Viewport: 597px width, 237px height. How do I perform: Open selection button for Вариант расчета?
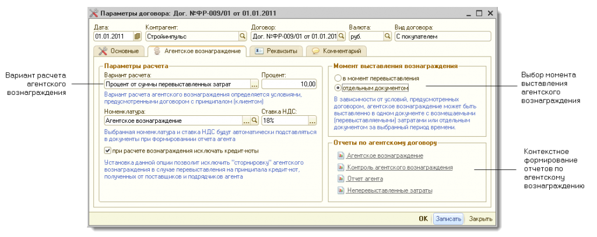(x=254, y=84)
